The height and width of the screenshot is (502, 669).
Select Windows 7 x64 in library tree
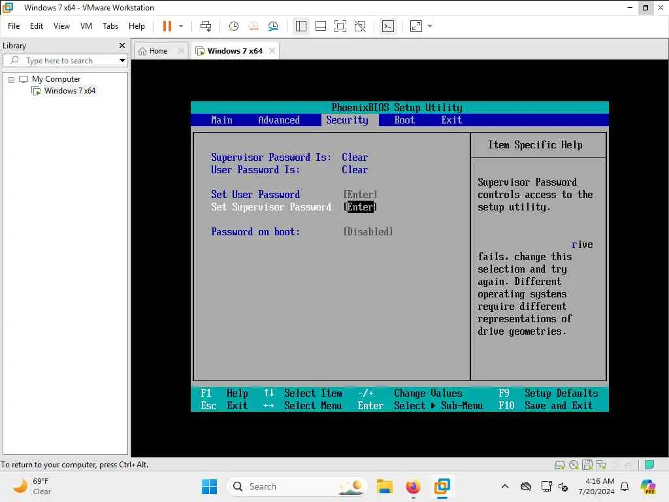point(69,90)
